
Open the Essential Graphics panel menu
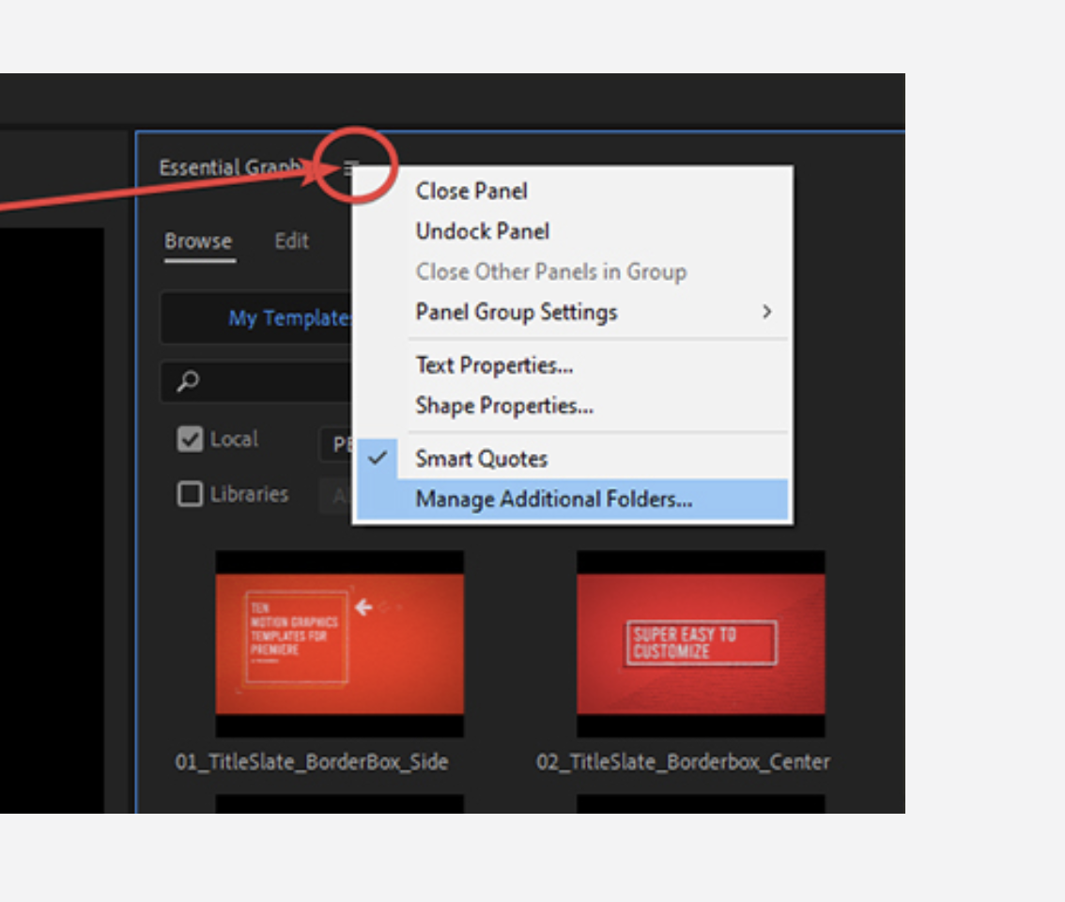tap(352, 169)
